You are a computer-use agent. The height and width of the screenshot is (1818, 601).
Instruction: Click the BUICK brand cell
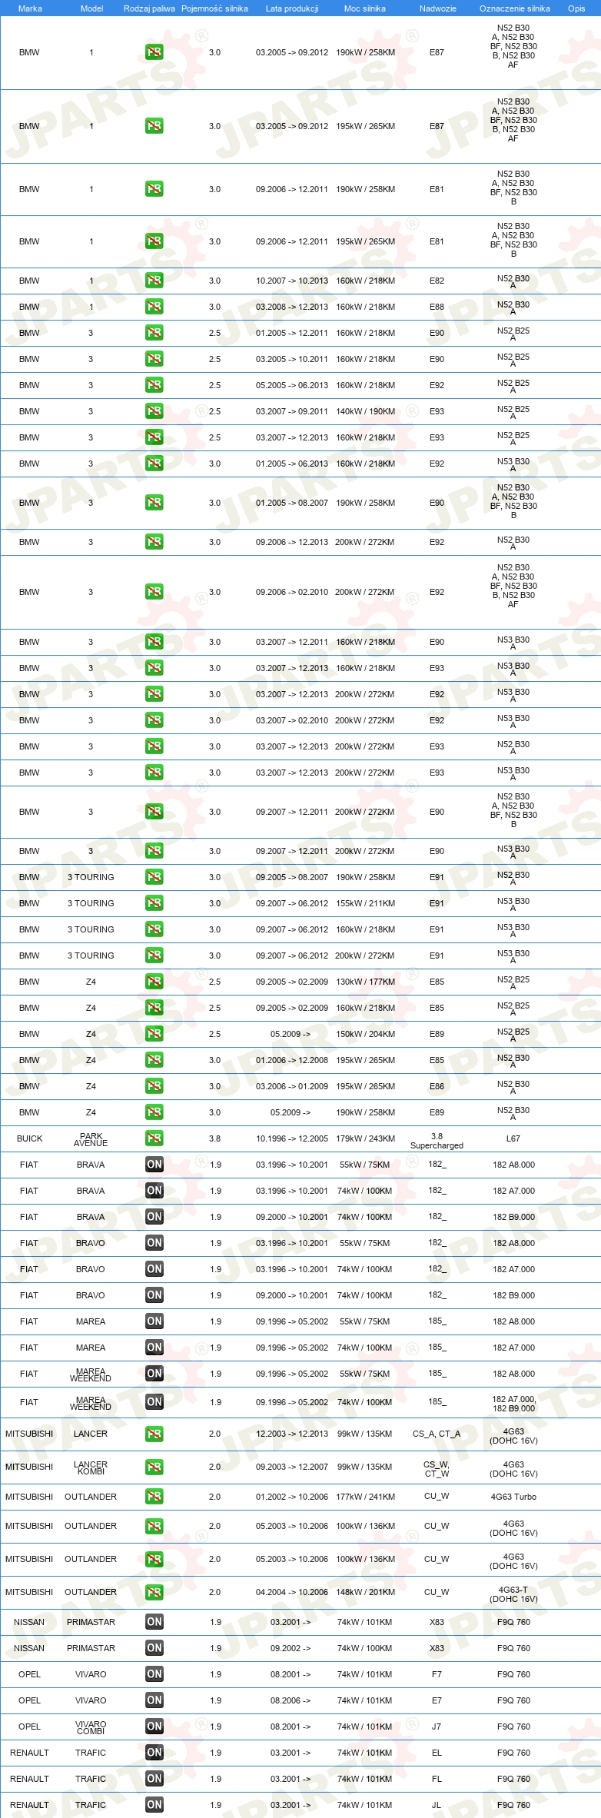click(x=29, y=1138)
